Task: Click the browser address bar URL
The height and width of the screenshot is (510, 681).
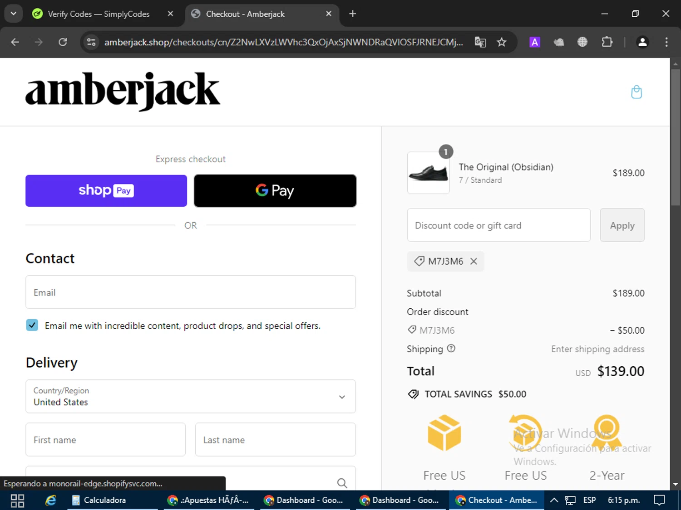Action: [284, 42]
